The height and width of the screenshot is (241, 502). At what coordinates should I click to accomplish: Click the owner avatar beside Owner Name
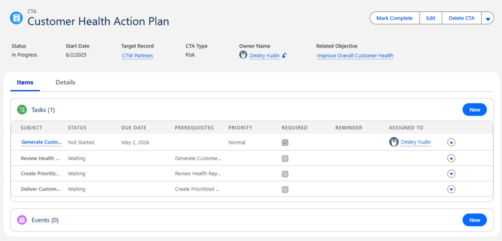coord(243,55)
